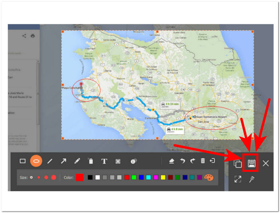The height and width of the screenshot is (213, 280).
Task: Select the Rectangle drawing tool
Action: coord(22,161)
